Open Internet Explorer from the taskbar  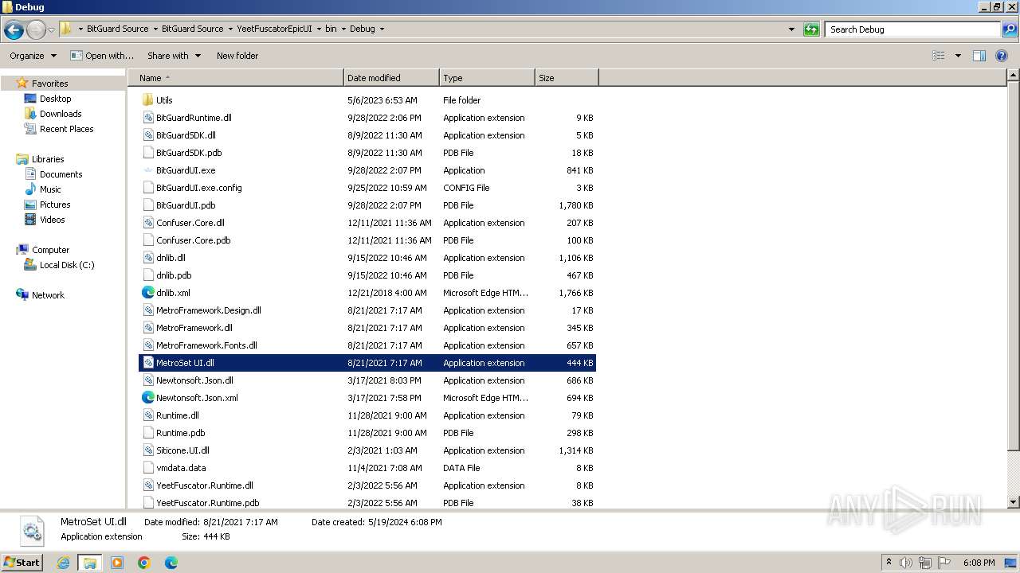click(x=64, y=563)
